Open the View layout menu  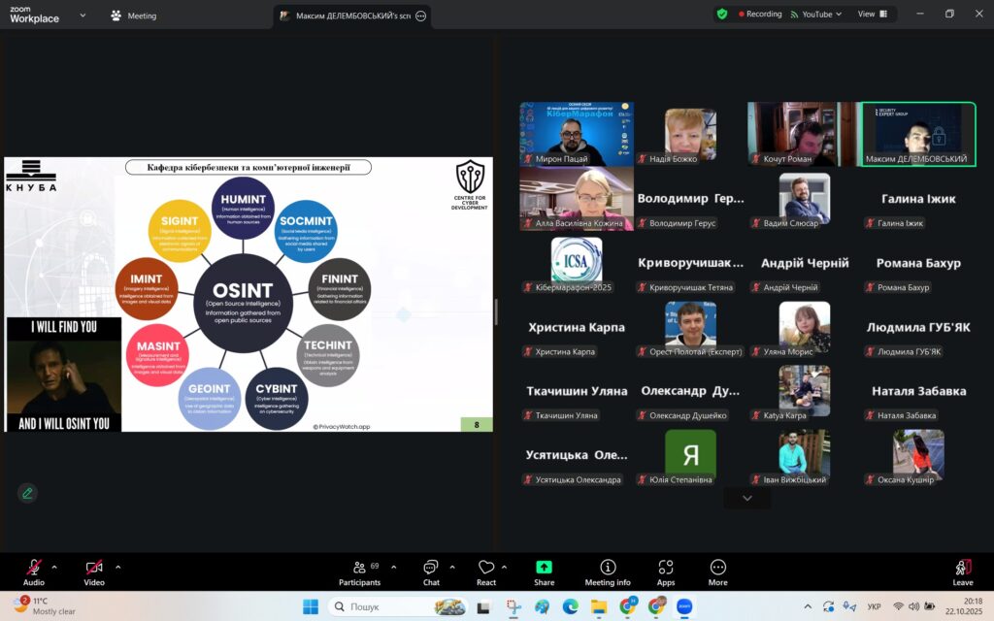point(872,15)
